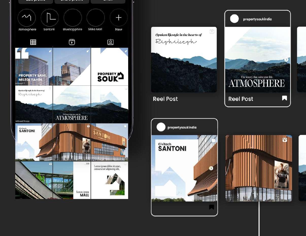Open the mountain house-shape grid post

tap(110, 104)
